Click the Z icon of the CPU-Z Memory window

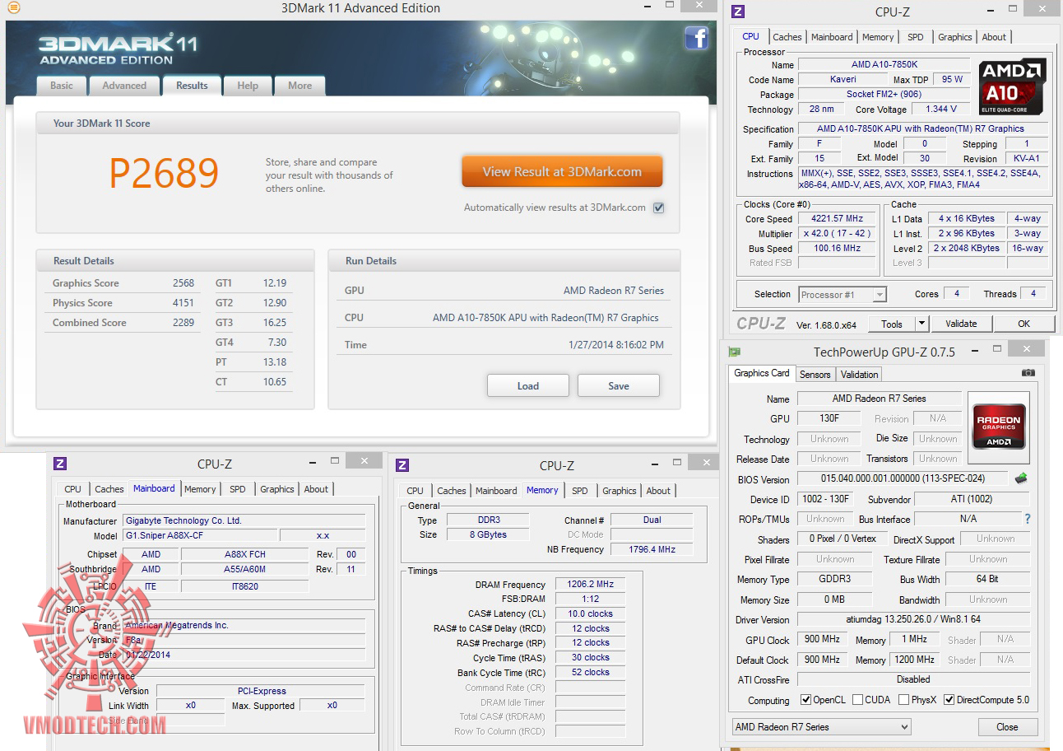click(402, 465)
